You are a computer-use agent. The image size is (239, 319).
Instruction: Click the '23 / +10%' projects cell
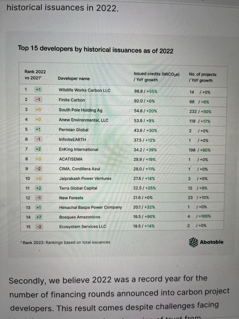click(198, 198)
